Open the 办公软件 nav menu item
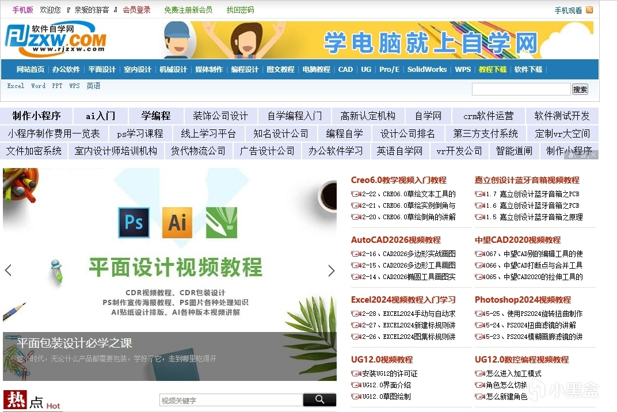617x412 pixels. 66,69
